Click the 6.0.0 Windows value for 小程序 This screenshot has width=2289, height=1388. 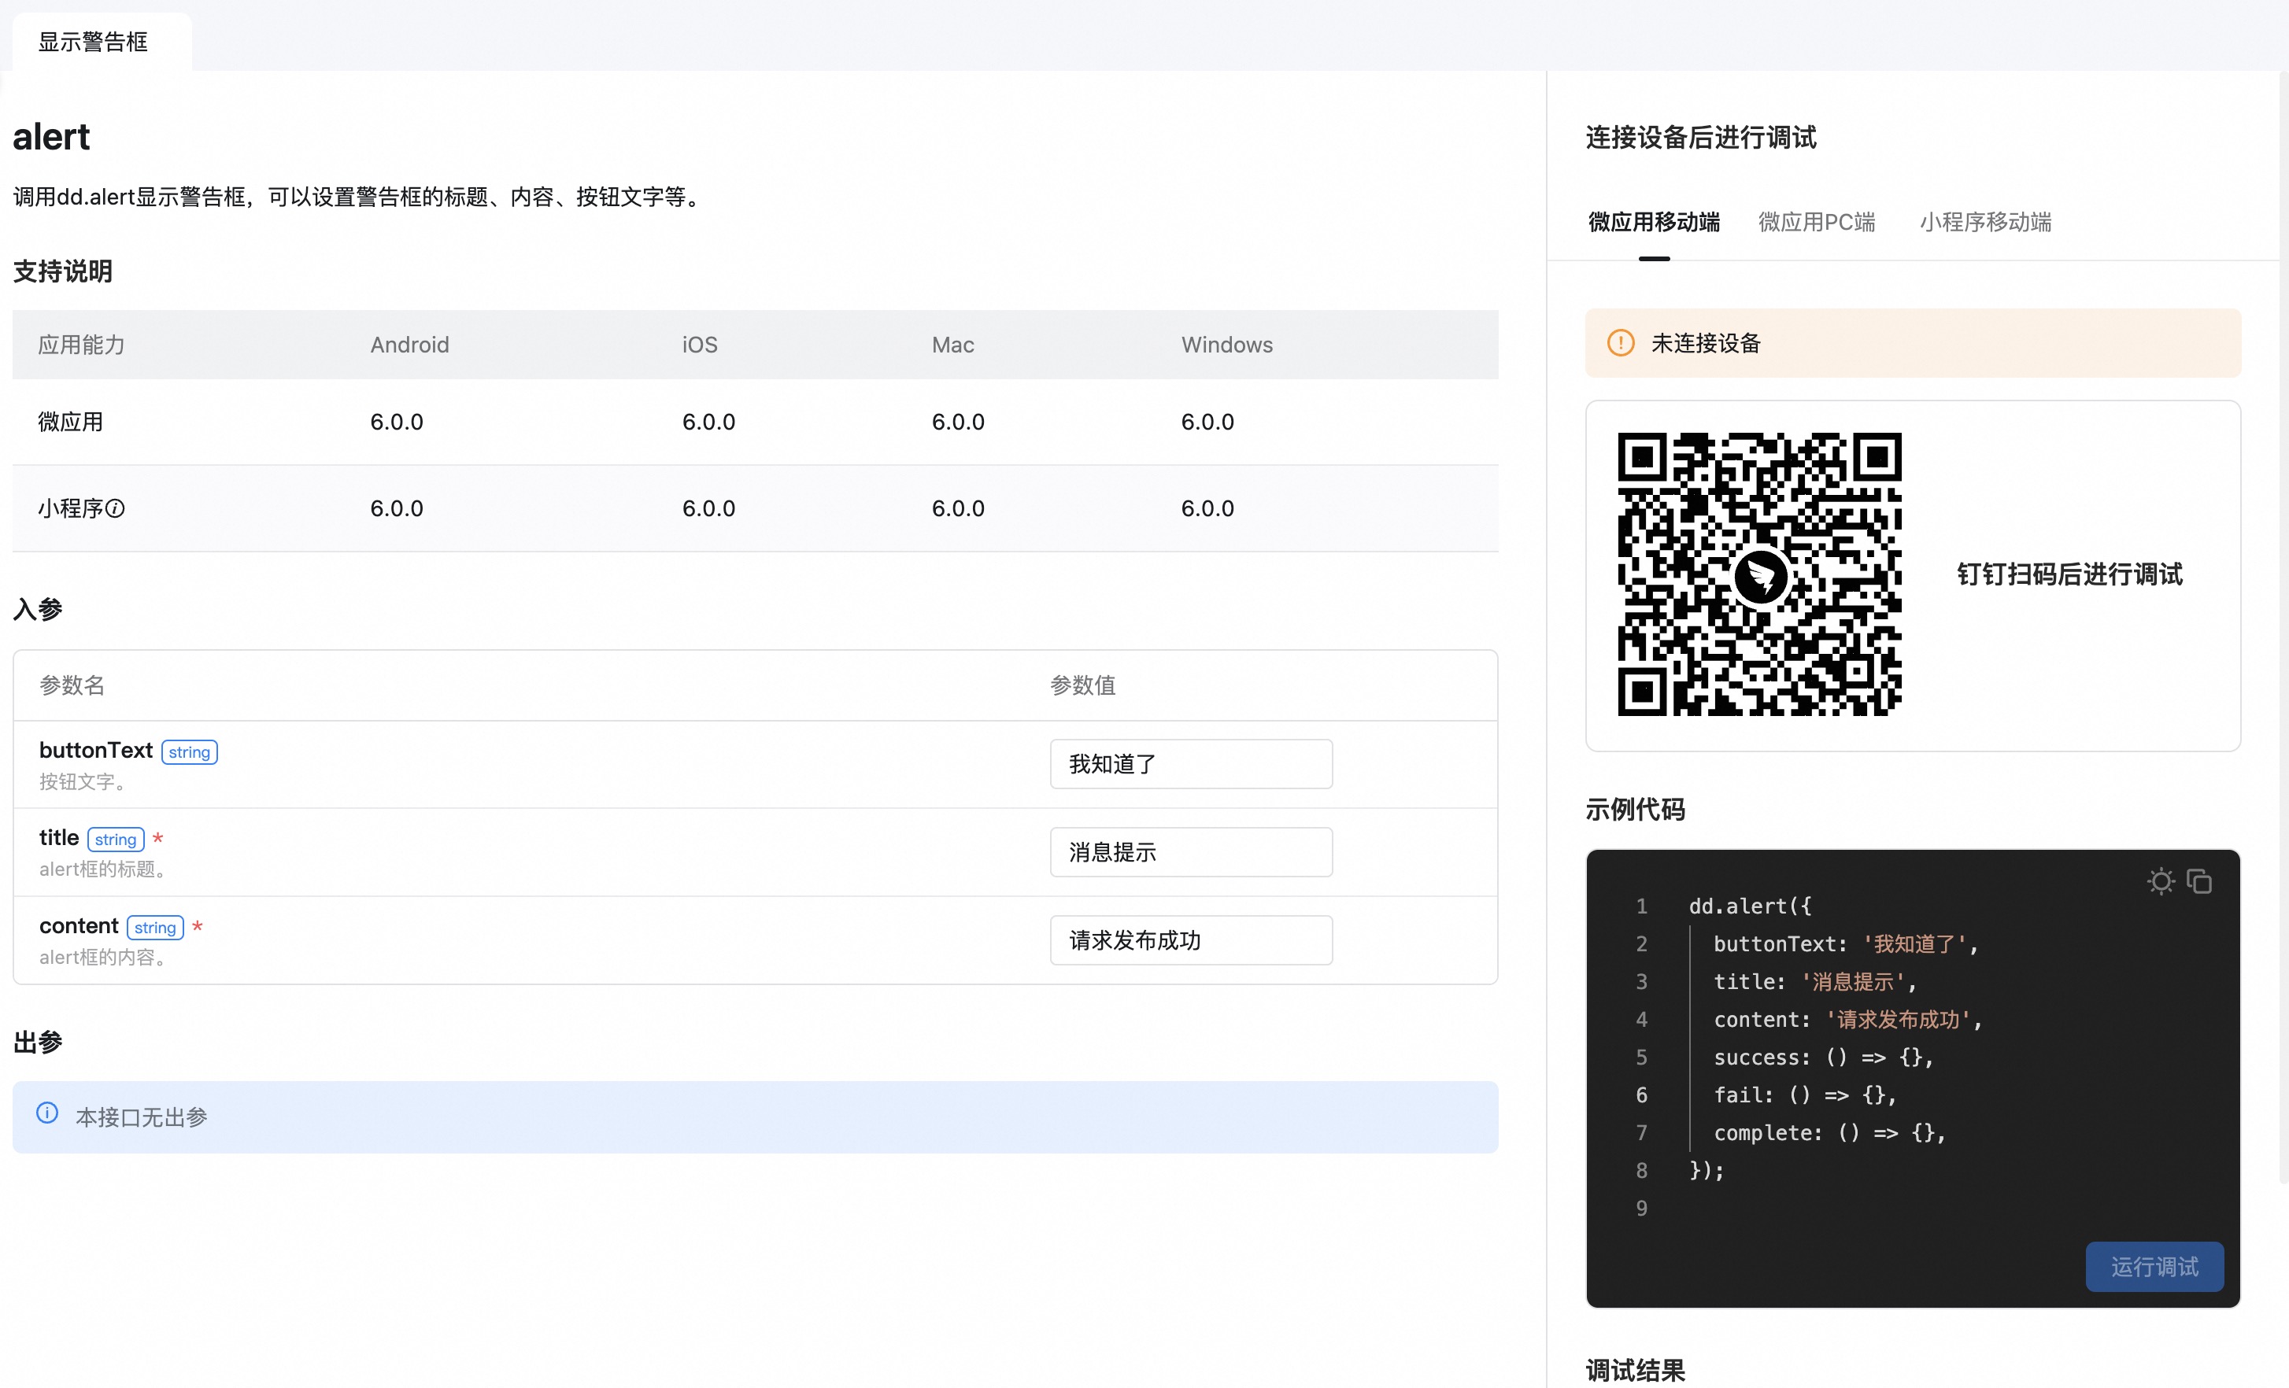click(x=1207, y=509)
